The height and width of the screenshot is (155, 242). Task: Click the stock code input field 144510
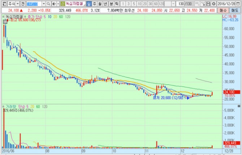click(x=34, y=4)
